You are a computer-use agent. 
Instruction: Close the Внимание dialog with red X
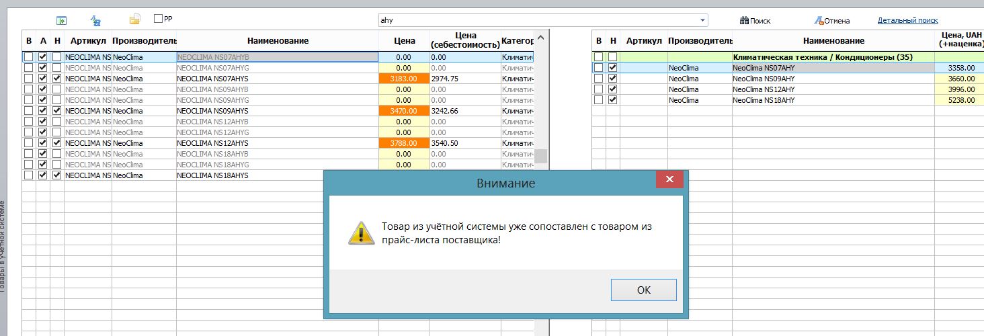[x=669, y=179]
